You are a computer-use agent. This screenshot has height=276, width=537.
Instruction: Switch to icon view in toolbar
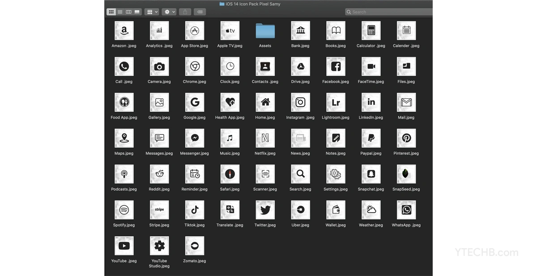[111, 12]
